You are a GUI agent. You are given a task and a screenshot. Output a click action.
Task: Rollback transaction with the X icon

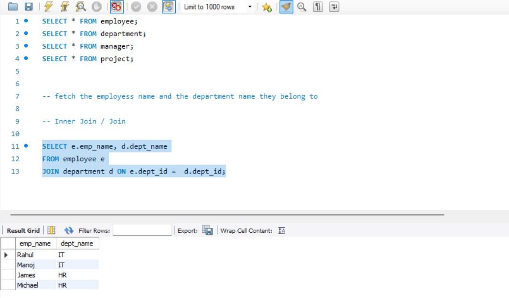pyautogui.click(x=152, y=7)
